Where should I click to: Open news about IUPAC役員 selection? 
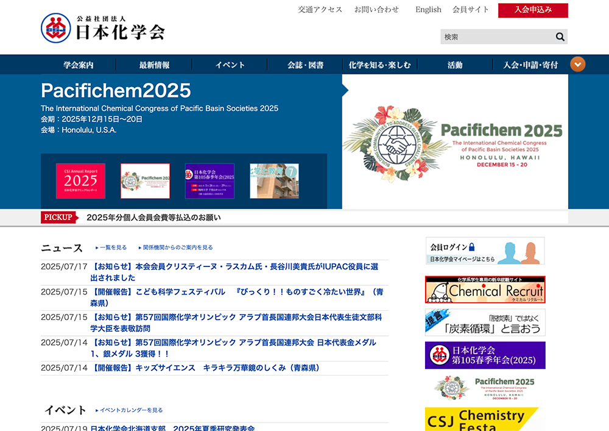[234, 272]
